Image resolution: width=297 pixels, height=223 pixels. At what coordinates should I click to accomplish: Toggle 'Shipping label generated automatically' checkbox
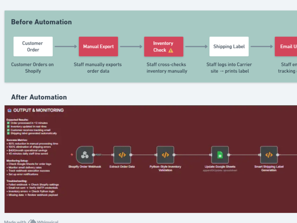point(8,133)
